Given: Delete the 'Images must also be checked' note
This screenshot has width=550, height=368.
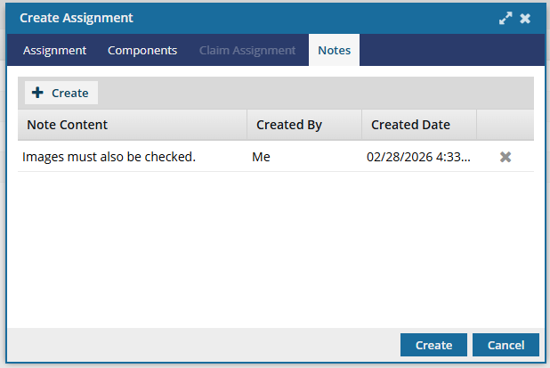Looking at the screenshot, I should click(x=506, y=157).
